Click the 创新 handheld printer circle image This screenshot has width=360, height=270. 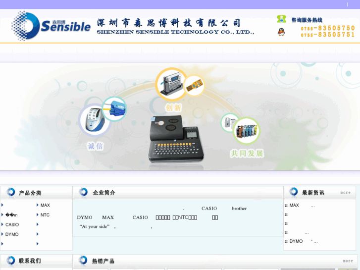pos(172,84)
